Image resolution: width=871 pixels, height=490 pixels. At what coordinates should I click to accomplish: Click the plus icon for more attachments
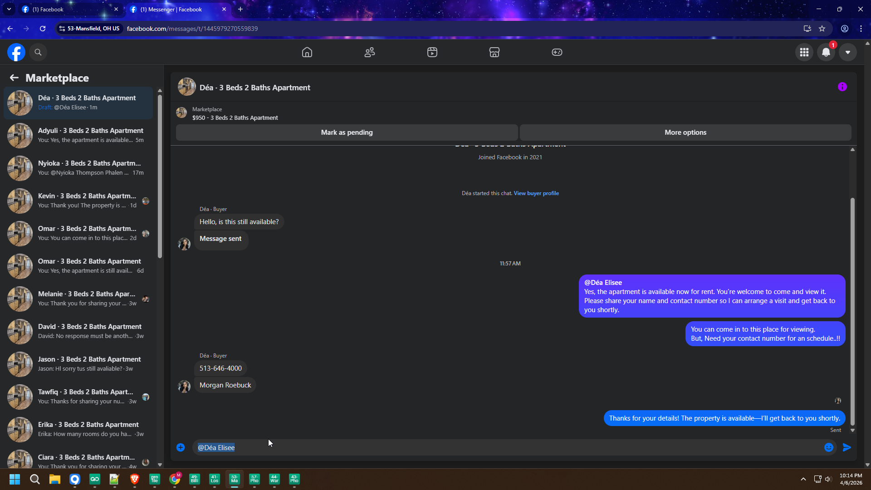click(x=181, y=447)
